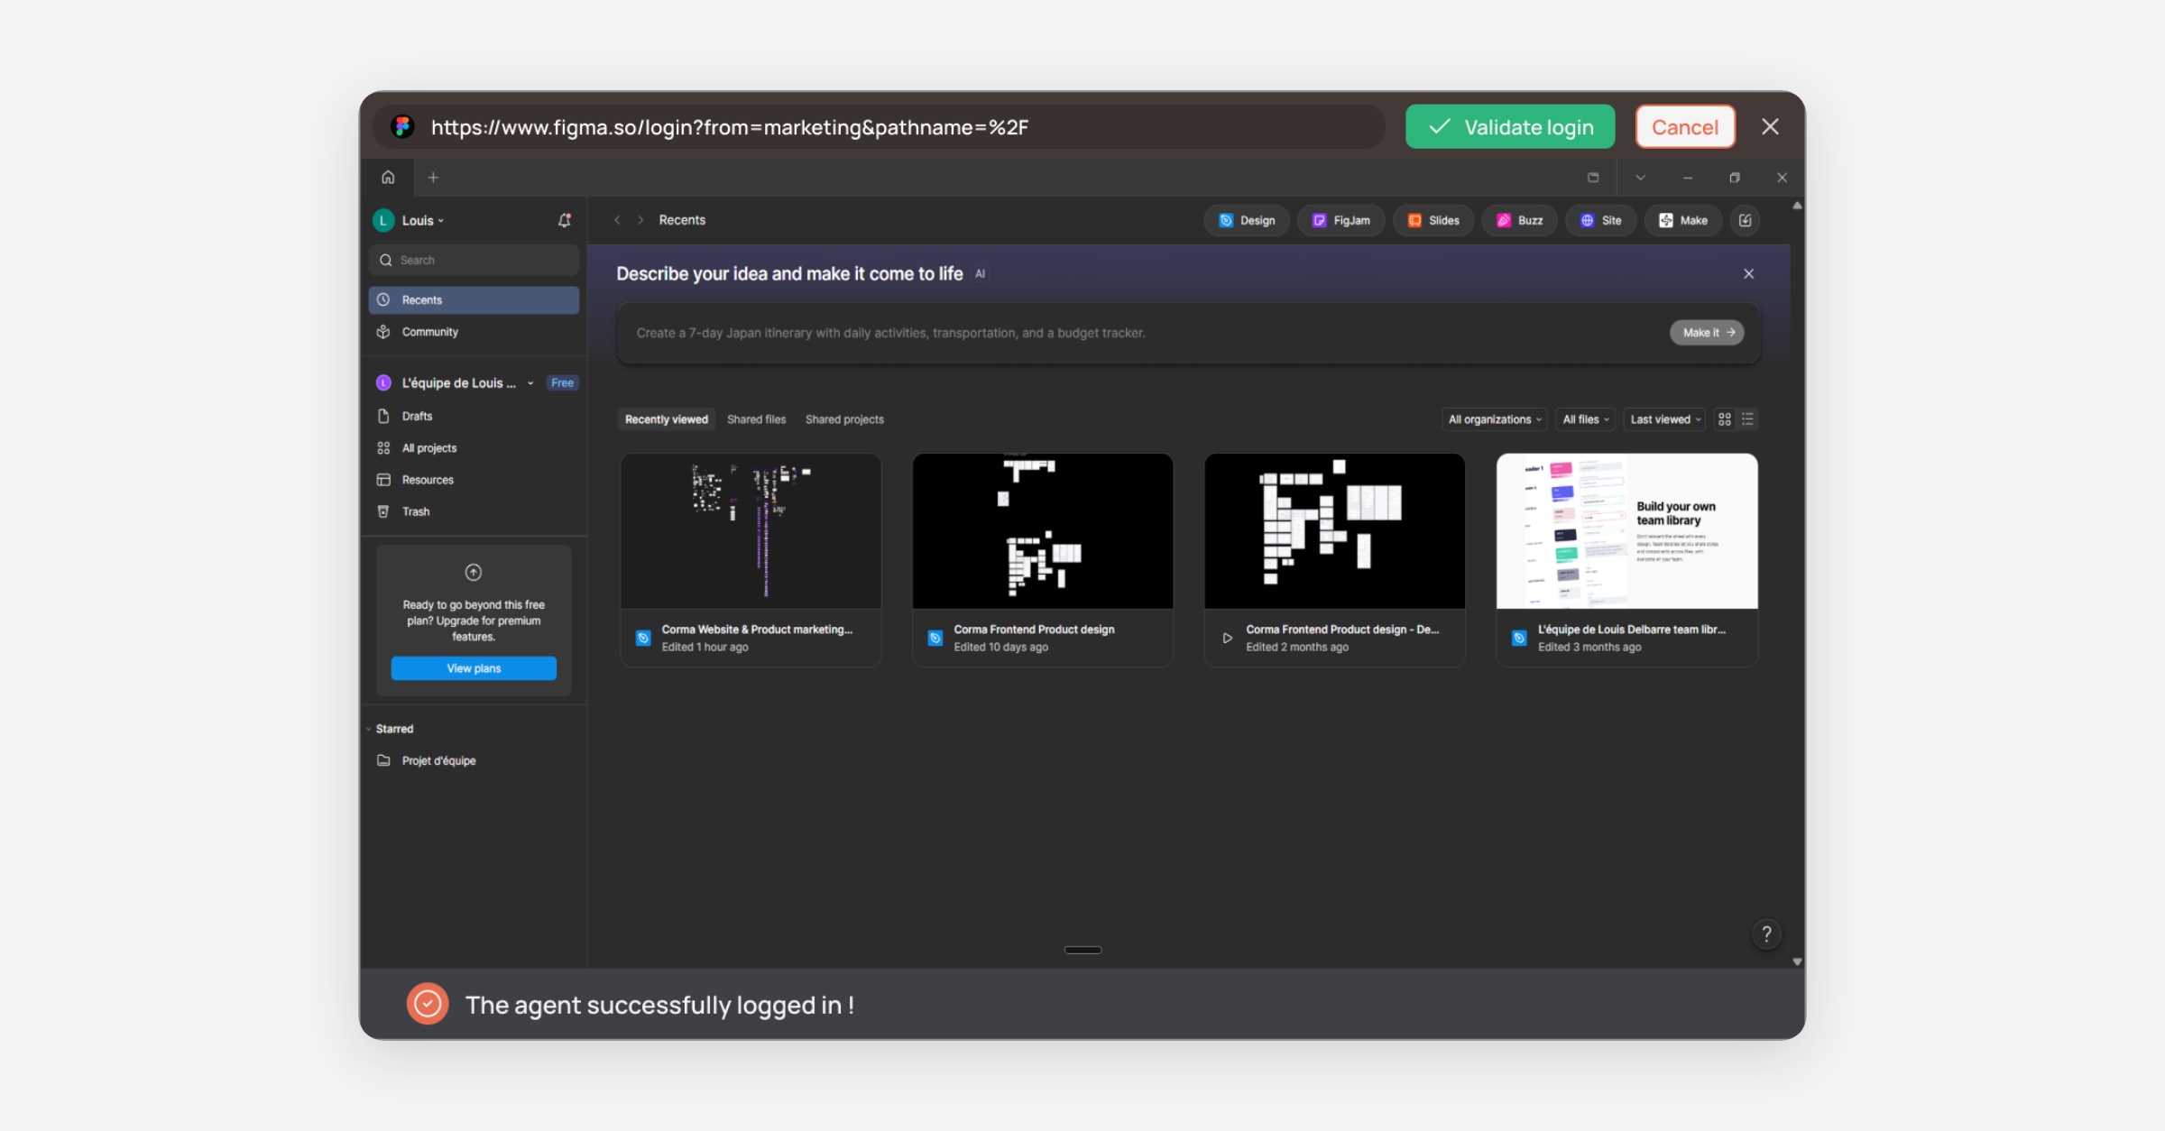The width and height of the screenshot is (2165, 1131).
Task: Open the Build your own team library thumbnail
Action: [1627, 531]
